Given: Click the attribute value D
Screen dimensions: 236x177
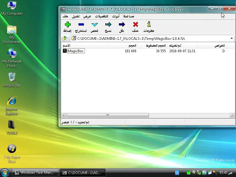Looking at the screenshot, I should pos(224,51).
